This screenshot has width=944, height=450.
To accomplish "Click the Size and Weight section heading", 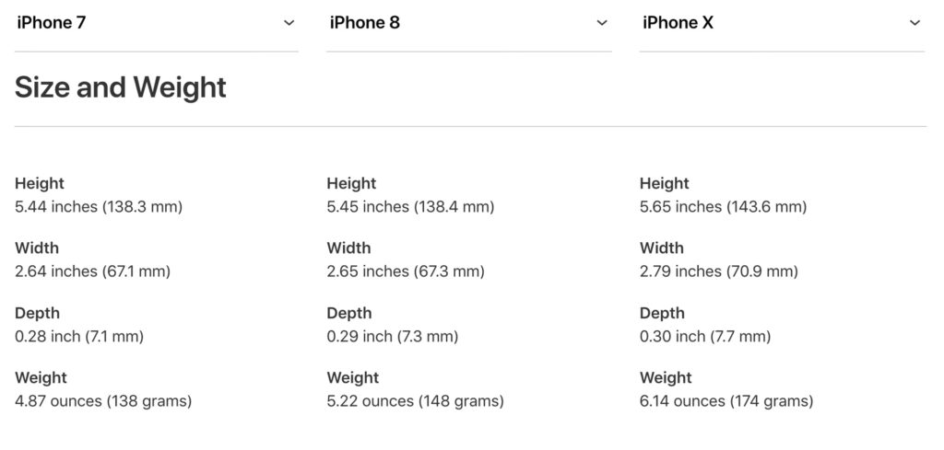I will [x=121, y=87].
